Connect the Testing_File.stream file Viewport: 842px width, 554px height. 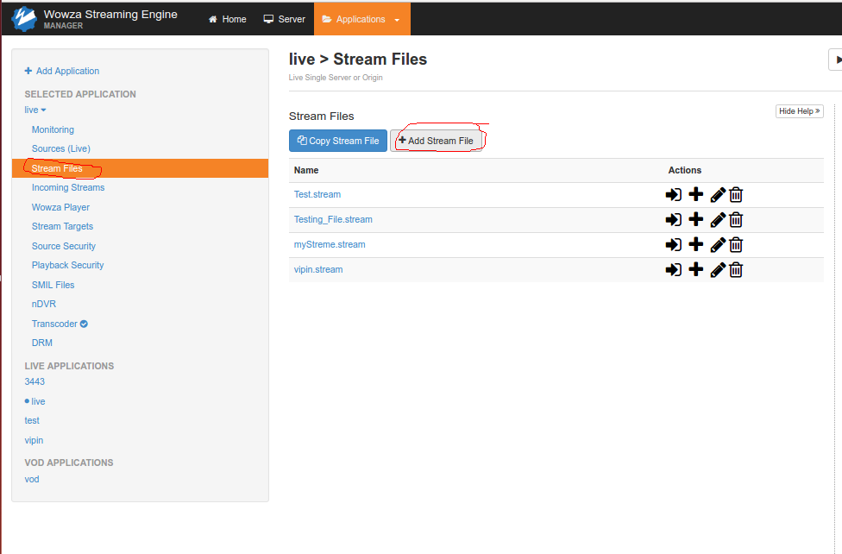click(x=674, y=220)
